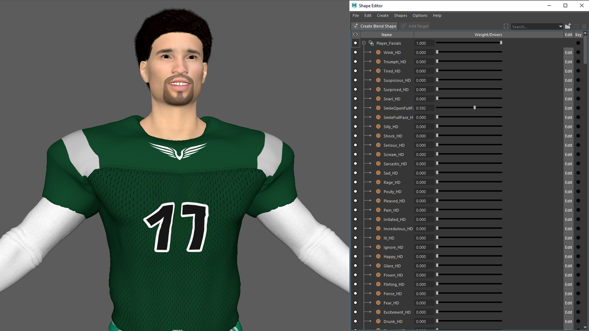The image size is (589, 331).
Task: Toggle visibility dot for Surprised_HD
Action: [x=355, y=89]
